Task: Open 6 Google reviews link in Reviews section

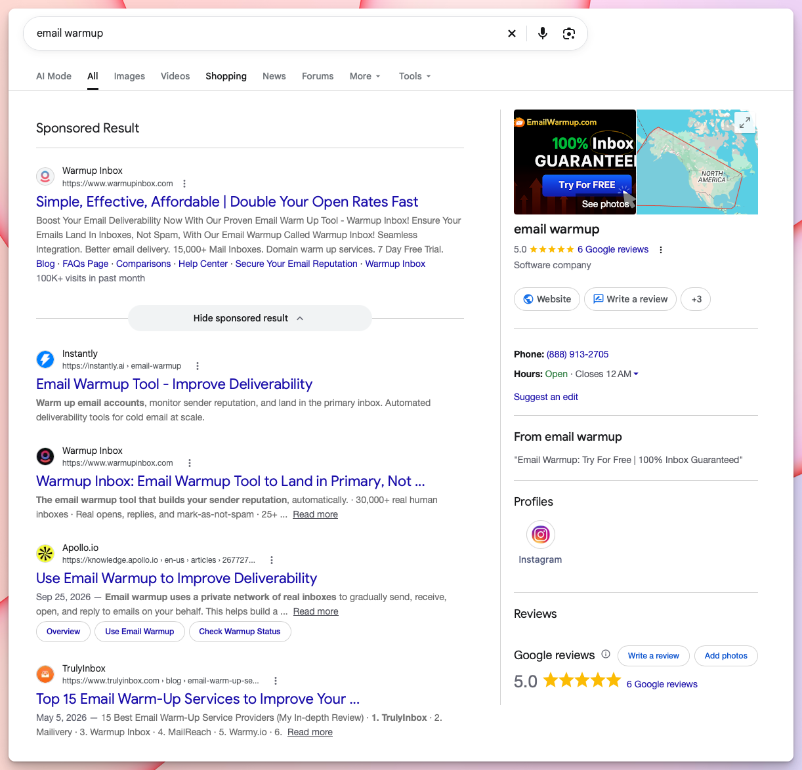Action: [662, 684]
